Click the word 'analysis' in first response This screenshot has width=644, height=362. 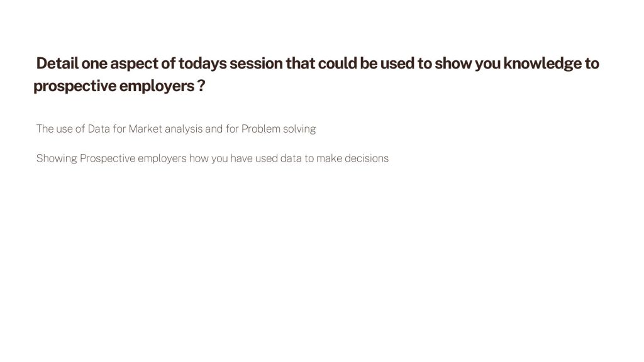184,129
